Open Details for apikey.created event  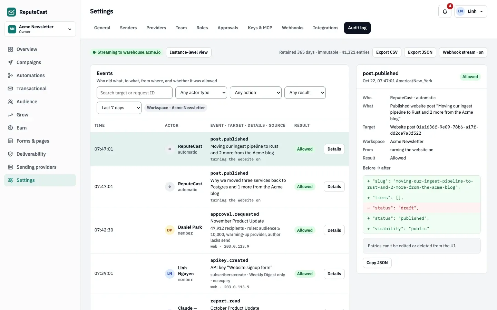click(x=334, y=274)
